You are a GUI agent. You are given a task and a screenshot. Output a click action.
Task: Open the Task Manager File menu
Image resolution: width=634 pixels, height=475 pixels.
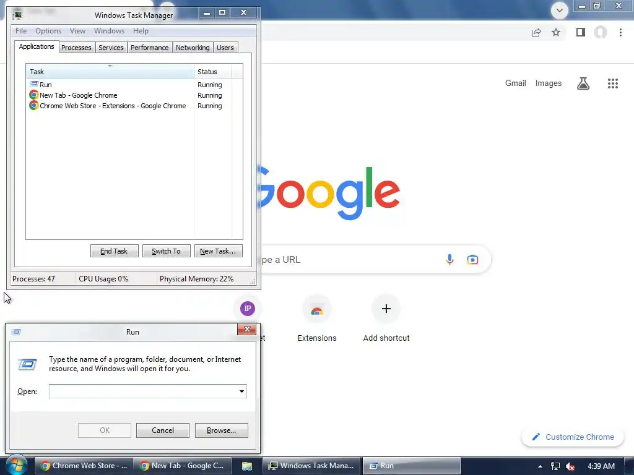pos(21,31)
